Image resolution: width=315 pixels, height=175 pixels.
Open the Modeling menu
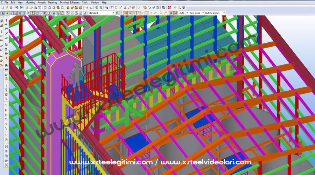tap(30, 2)
